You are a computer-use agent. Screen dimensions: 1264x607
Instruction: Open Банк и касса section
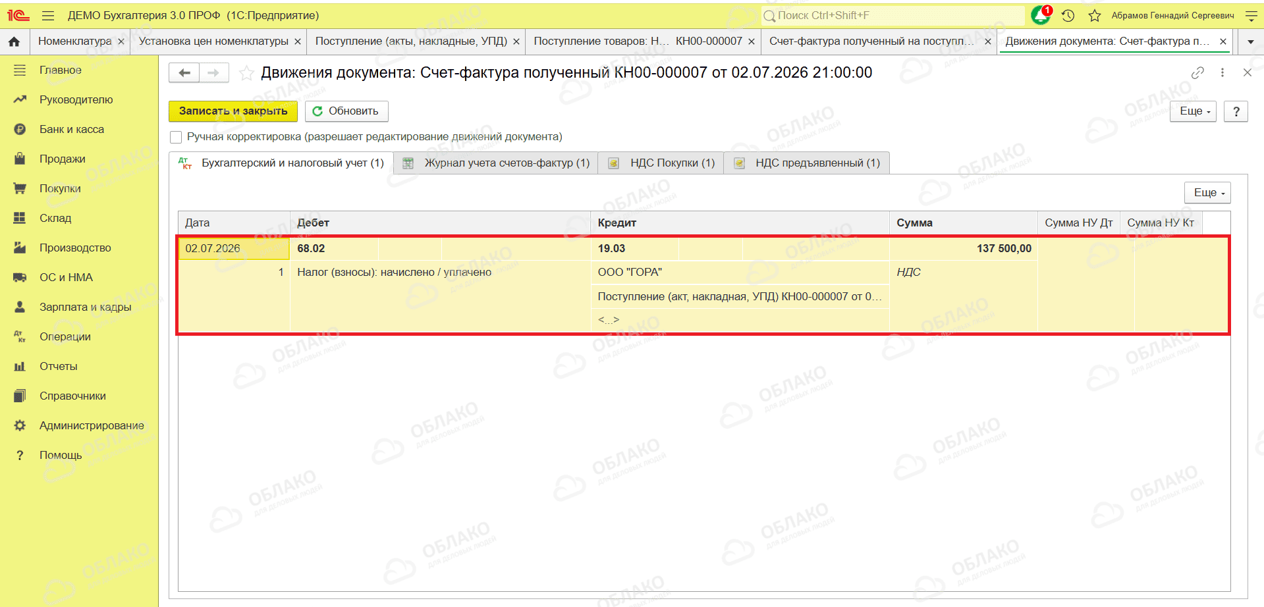tap(72, 129)
